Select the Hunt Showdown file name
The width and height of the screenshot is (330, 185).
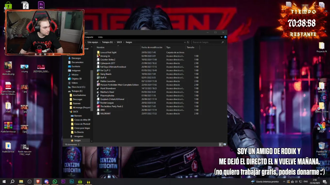point(108,88)
